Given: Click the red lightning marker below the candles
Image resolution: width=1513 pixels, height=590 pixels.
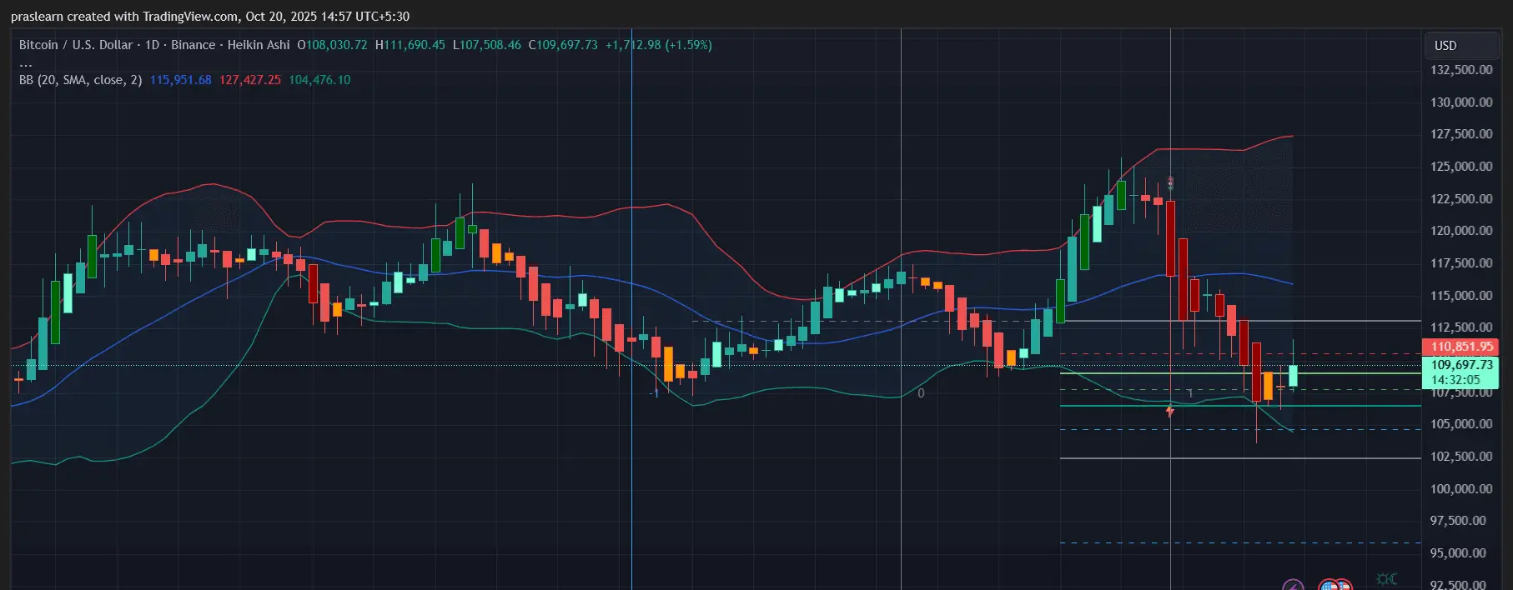Looking at the screenshot, I should [1170, 411].
